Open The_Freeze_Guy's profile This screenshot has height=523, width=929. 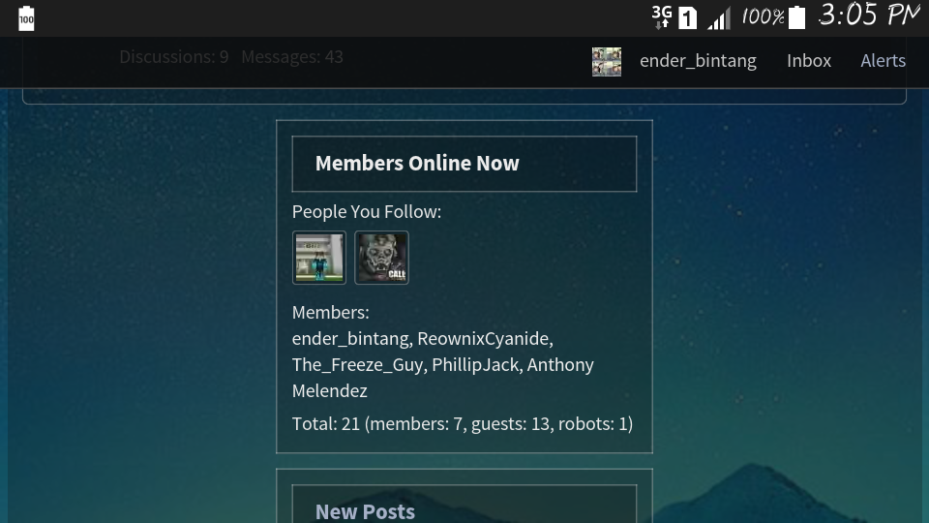point(357,365)
